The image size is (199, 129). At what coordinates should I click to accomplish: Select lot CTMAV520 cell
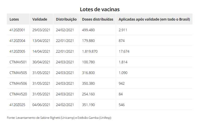click(18, 94)
